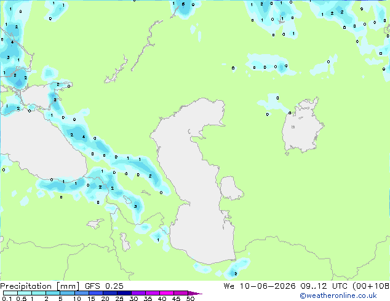Click the '35' legend scale label

click(148, 299)
